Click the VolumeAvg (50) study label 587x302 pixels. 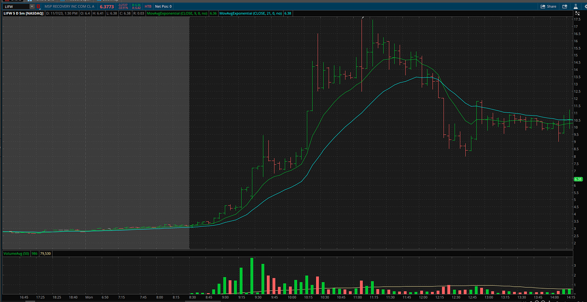click(16, 254)
